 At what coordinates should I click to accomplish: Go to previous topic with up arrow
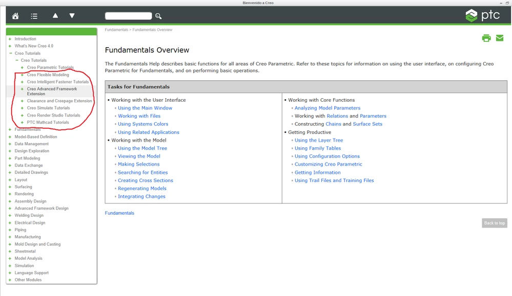[55, 16]
